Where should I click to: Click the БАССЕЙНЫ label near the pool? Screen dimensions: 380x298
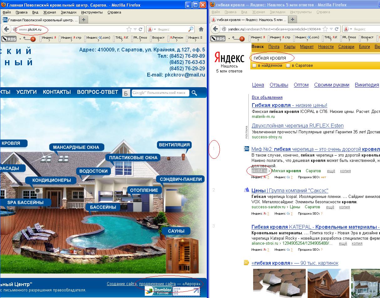(103, 207)
